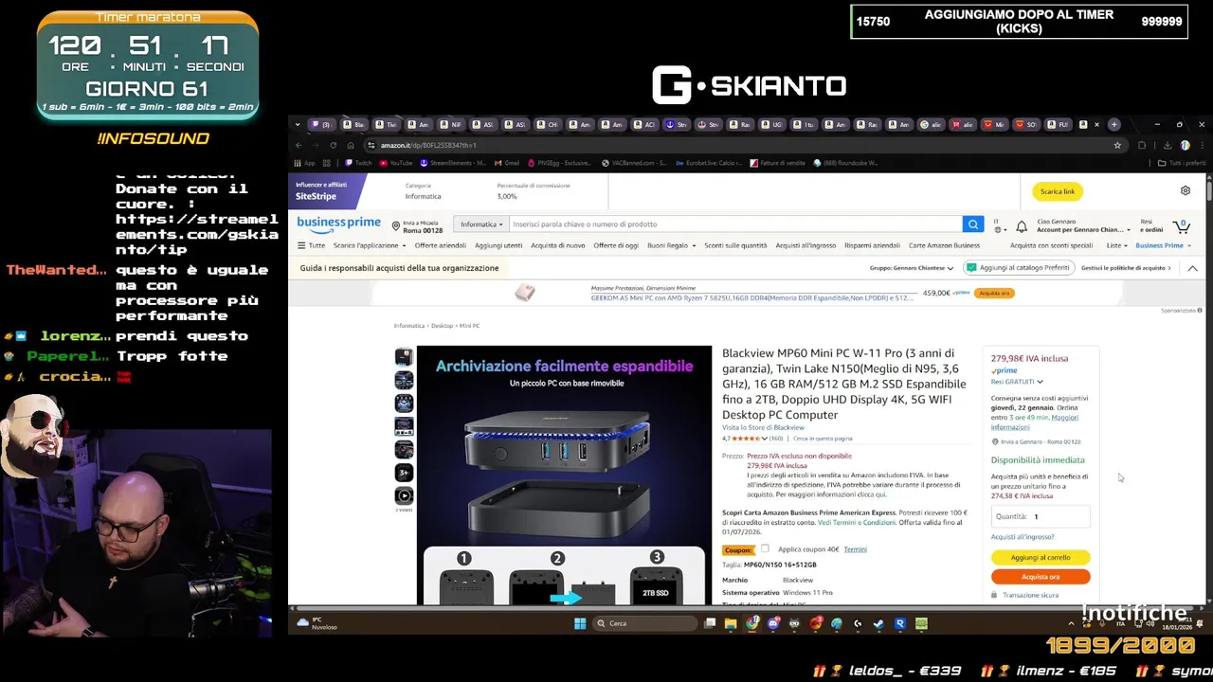Viewport: 1213px width, 682px height.
Task: Expand Resi GRATUITI details
Action: [1017, 382]
